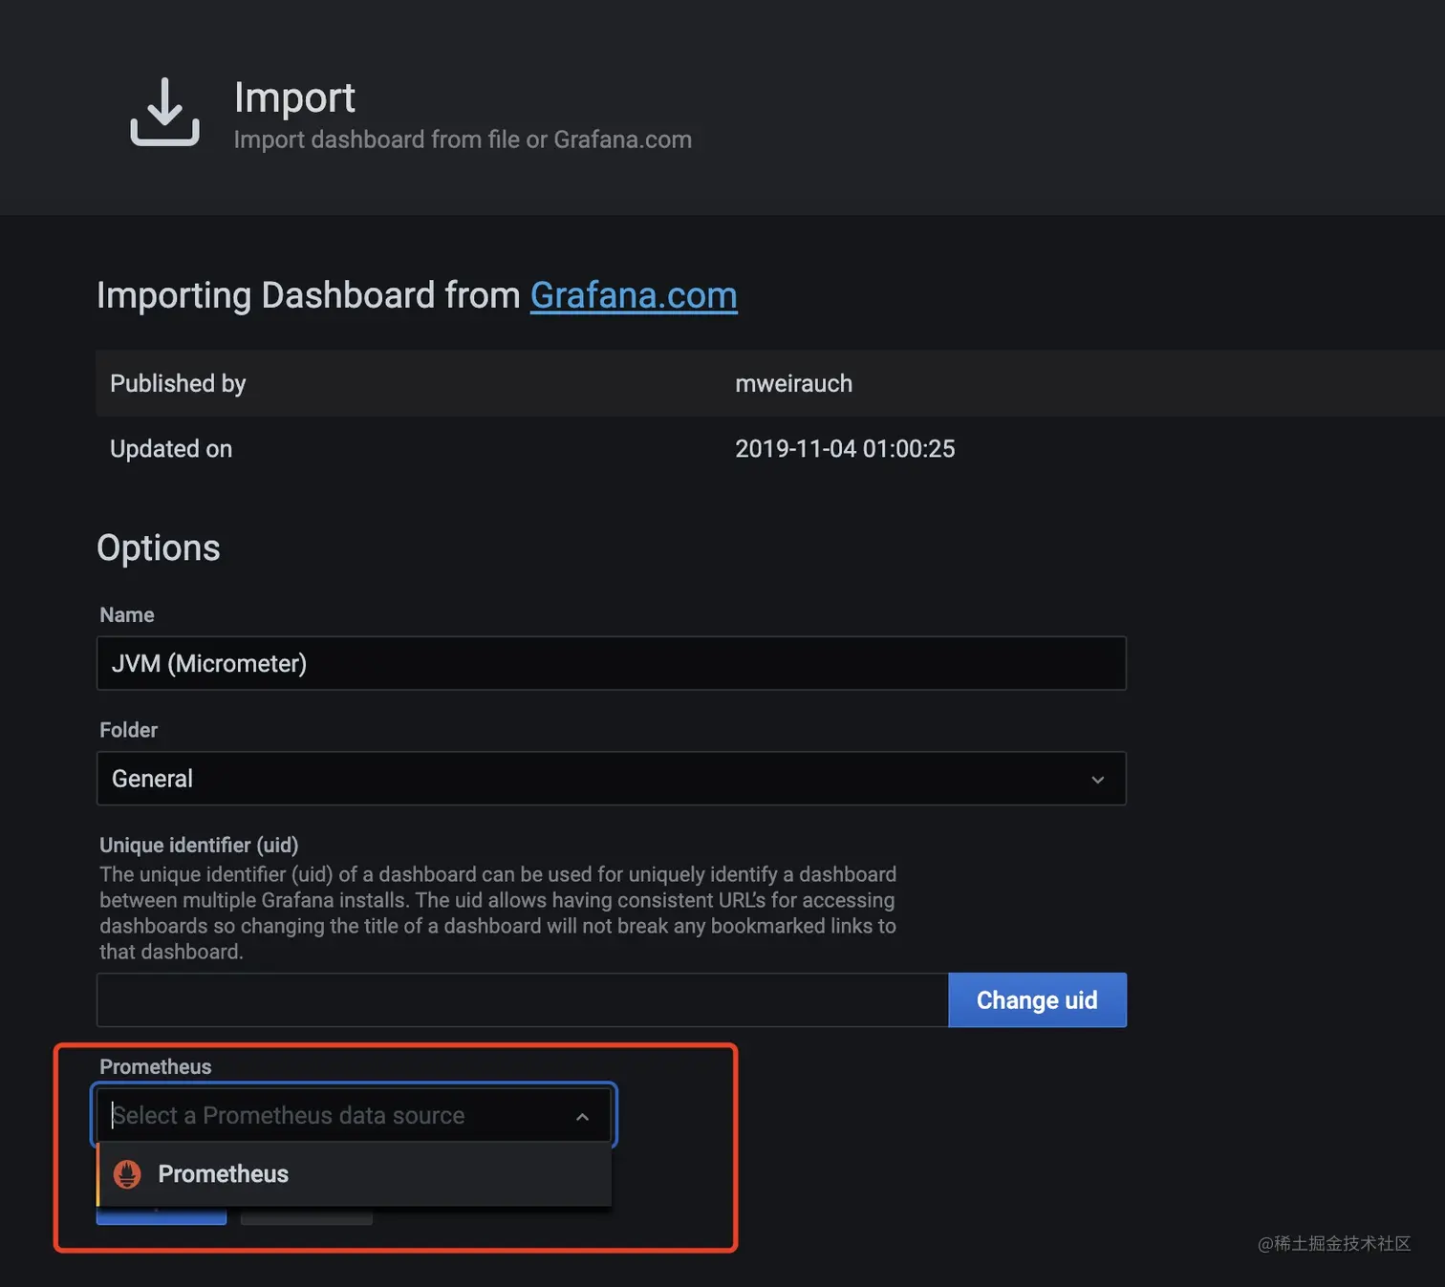Click the Updated on label
The image size is (1445, 1287).
tap(171, 449)
